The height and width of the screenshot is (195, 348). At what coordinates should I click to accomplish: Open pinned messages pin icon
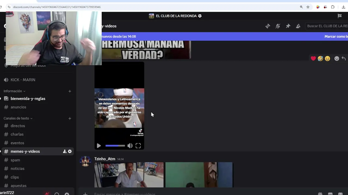click(x=288, y=26)
